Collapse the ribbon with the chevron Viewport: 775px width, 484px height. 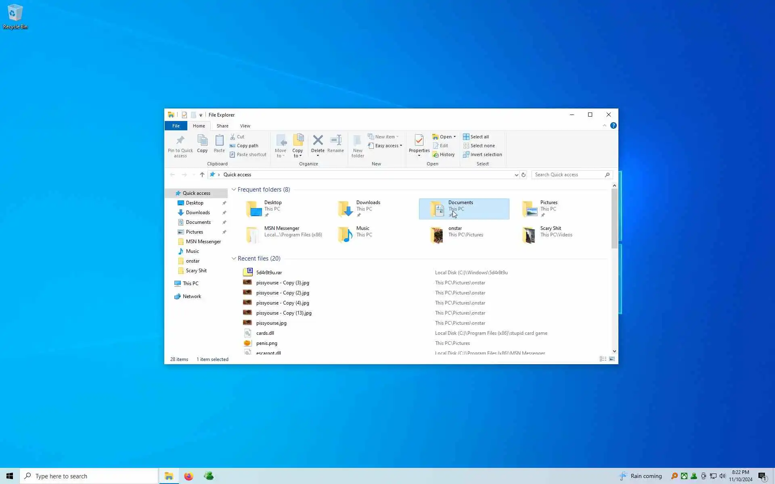(x=604, y=126)
